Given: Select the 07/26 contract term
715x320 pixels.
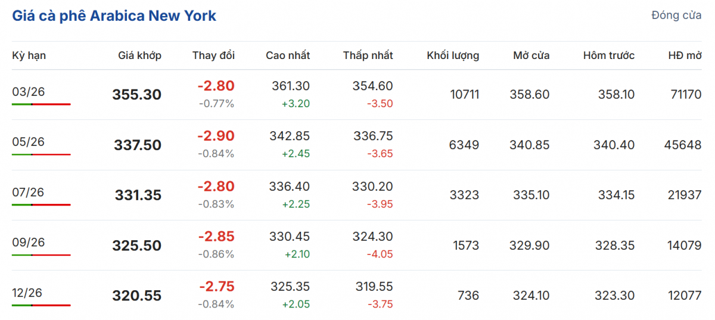Looking at the screenshot, I should (29, 192).
